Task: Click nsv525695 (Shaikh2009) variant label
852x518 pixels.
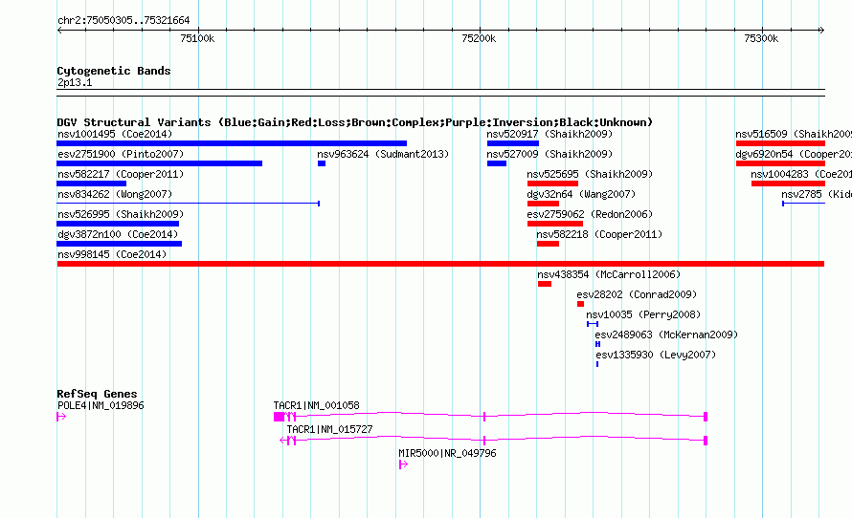Action: coord(590,174)
